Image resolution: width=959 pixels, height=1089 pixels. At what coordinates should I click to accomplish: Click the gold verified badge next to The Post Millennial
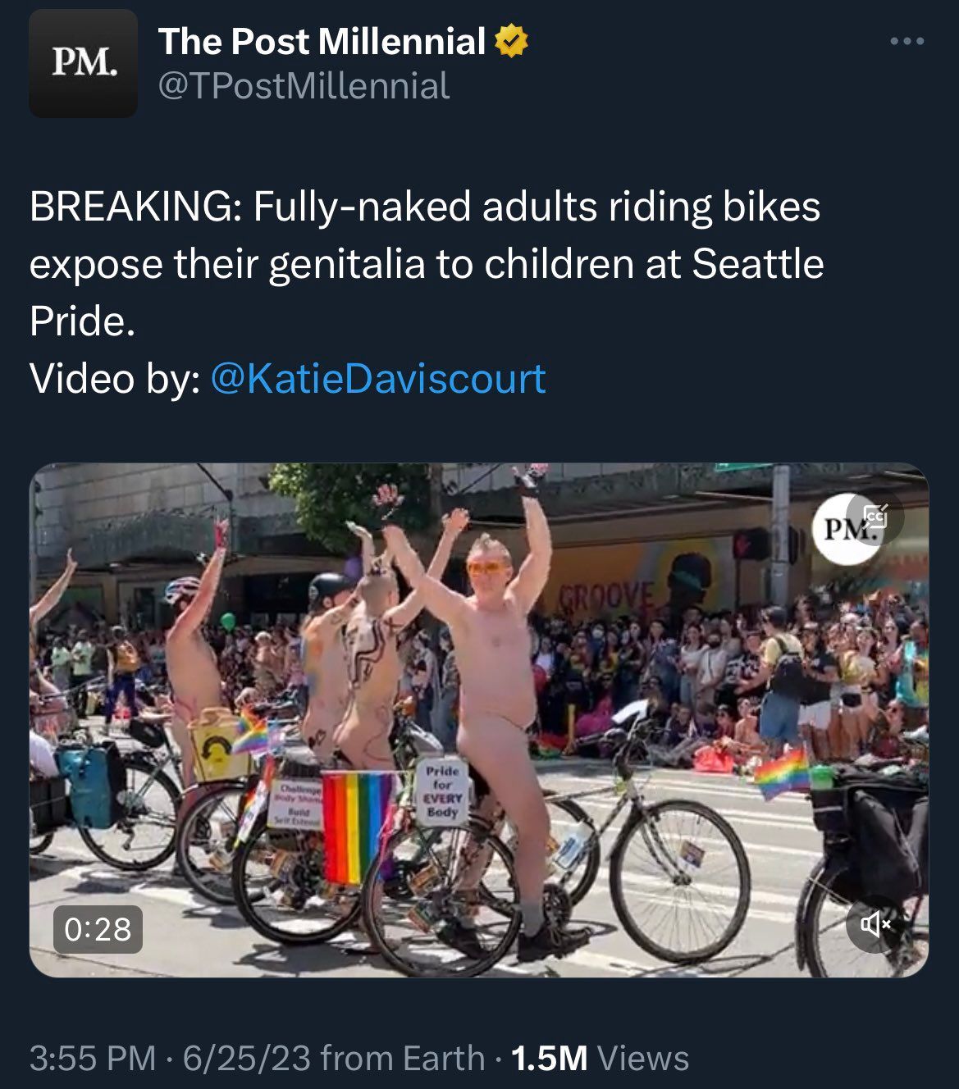[x=510, y=39]
